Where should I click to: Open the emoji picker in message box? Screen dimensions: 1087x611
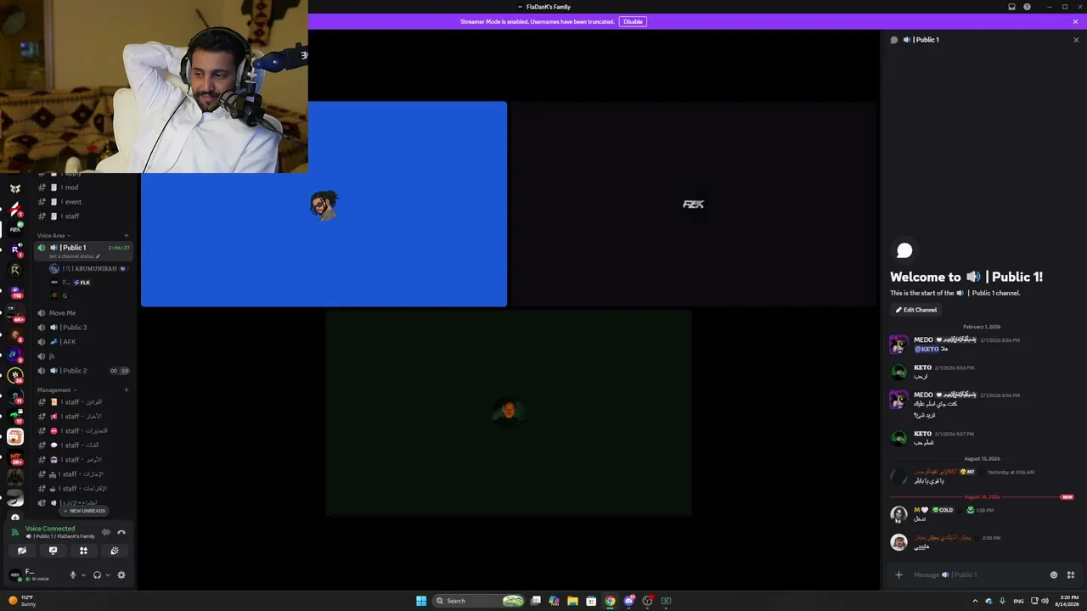[1054, 575]
